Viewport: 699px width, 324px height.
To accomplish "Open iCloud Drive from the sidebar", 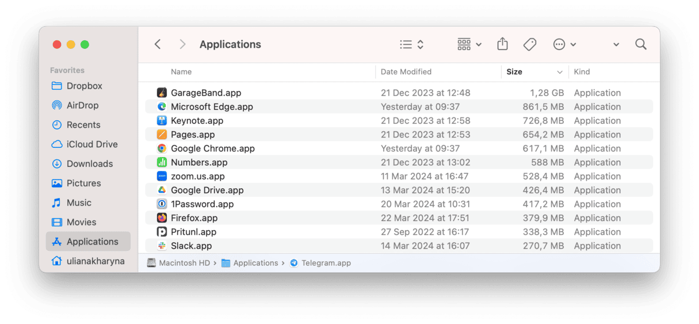I will point(91,144).
